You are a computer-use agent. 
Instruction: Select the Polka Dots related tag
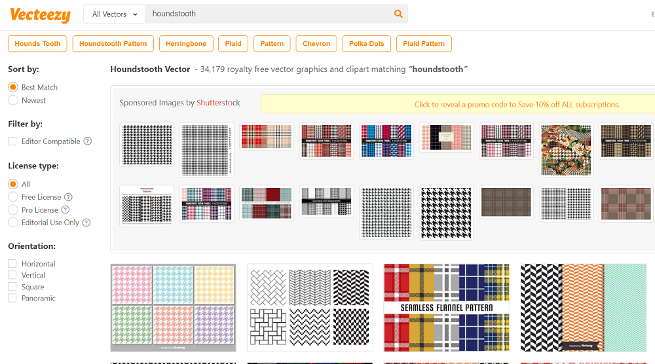pyautogui.click(x=366, y=44)
